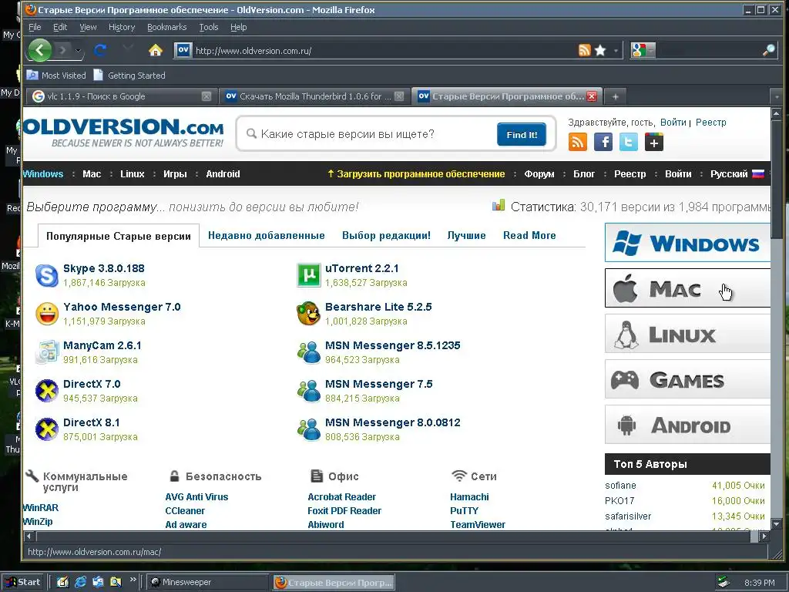Open the back/forward history dropdown
Screen dimensions: 789x592
(78, 50)
